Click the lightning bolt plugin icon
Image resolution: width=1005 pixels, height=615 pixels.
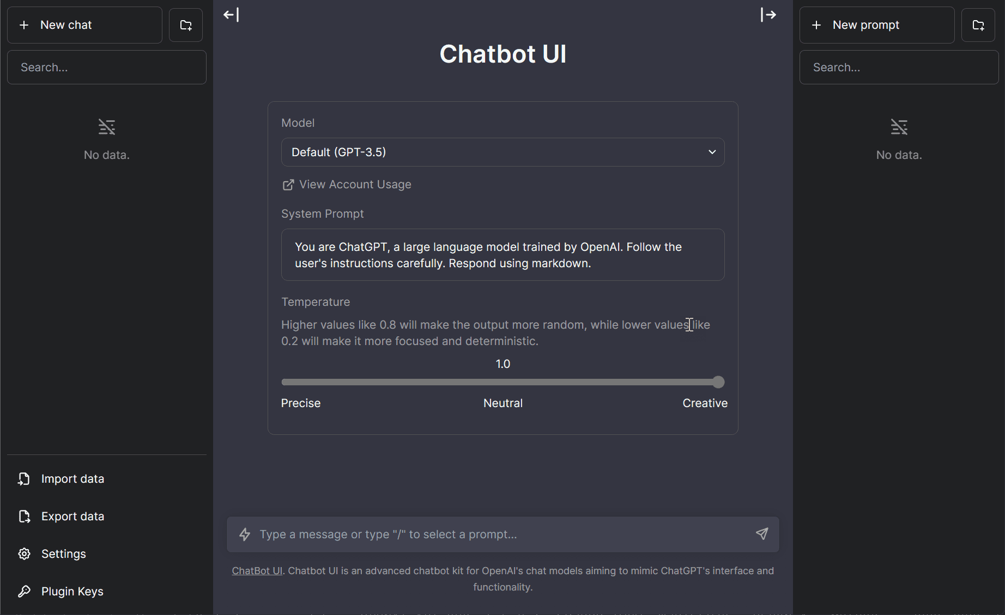[x=245, y=534]
